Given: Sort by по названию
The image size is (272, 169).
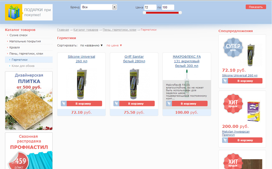Looking at the screenshot, I should pyautogui.click(x=90, y=45).
